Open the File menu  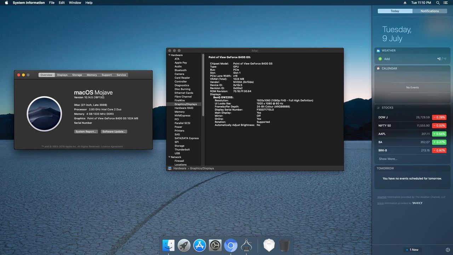pos(52,2)
